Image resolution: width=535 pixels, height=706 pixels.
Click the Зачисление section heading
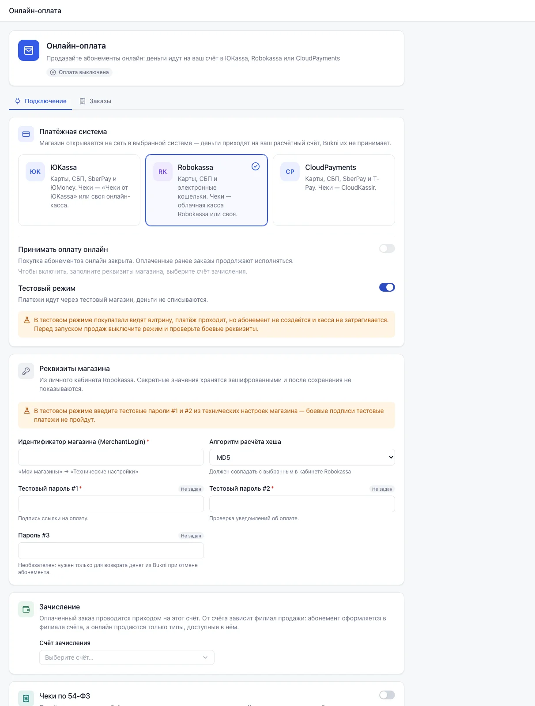click(x=60, y=607)
